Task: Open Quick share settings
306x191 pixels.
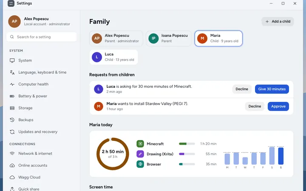Action: [41, 188]
